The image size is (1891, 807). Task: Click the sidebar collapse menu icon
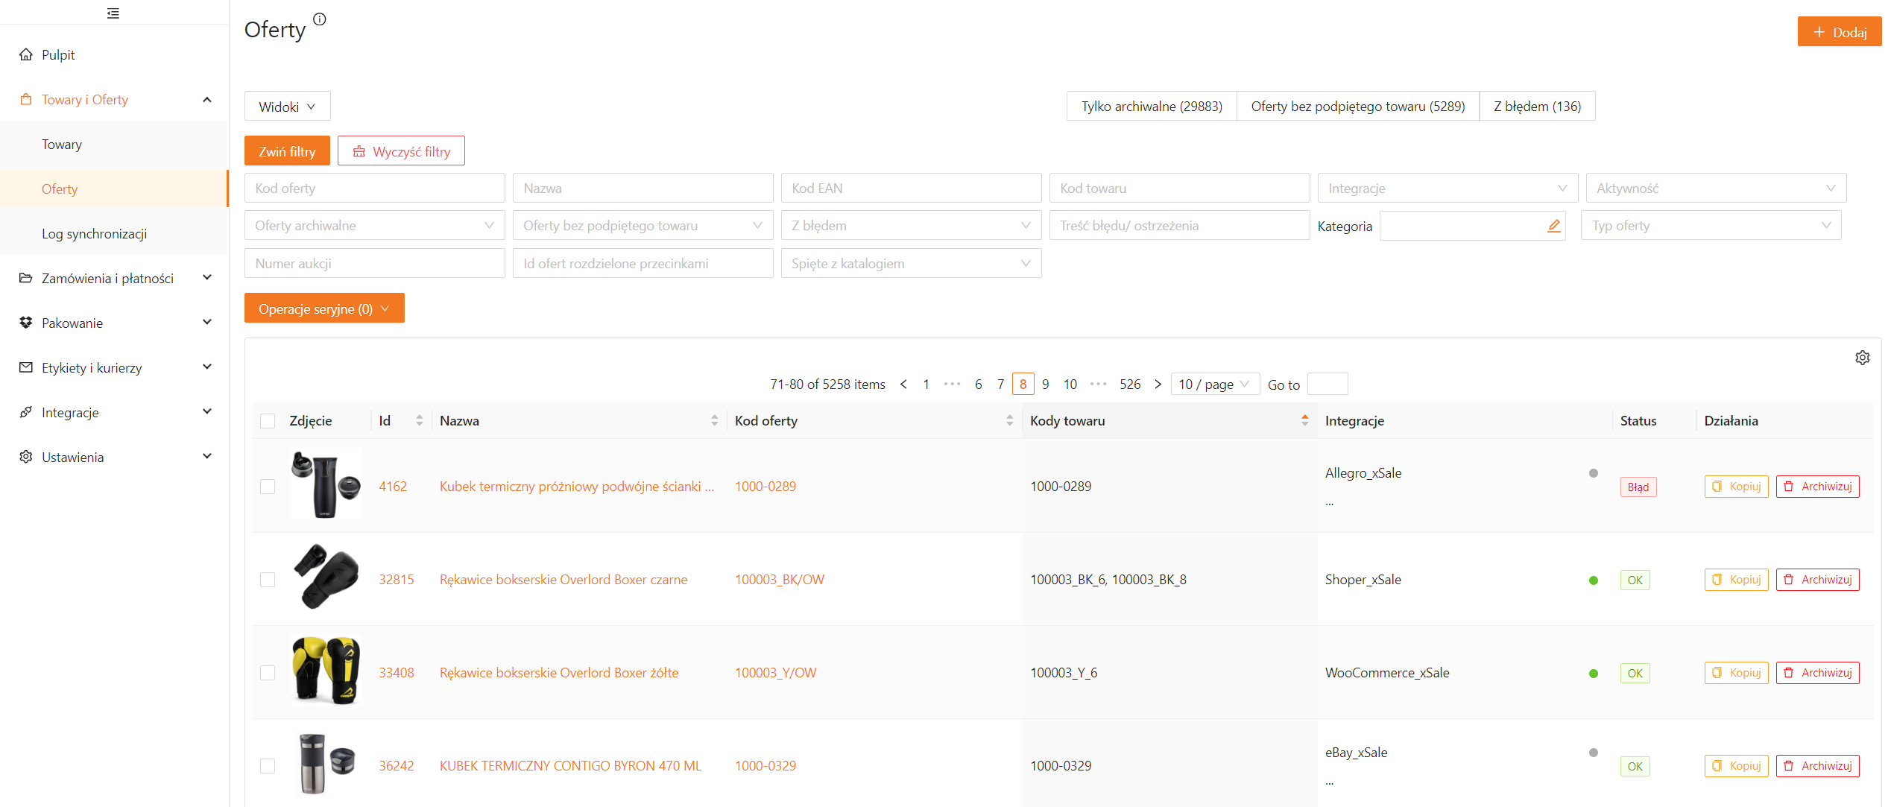(x=113, y=13)
